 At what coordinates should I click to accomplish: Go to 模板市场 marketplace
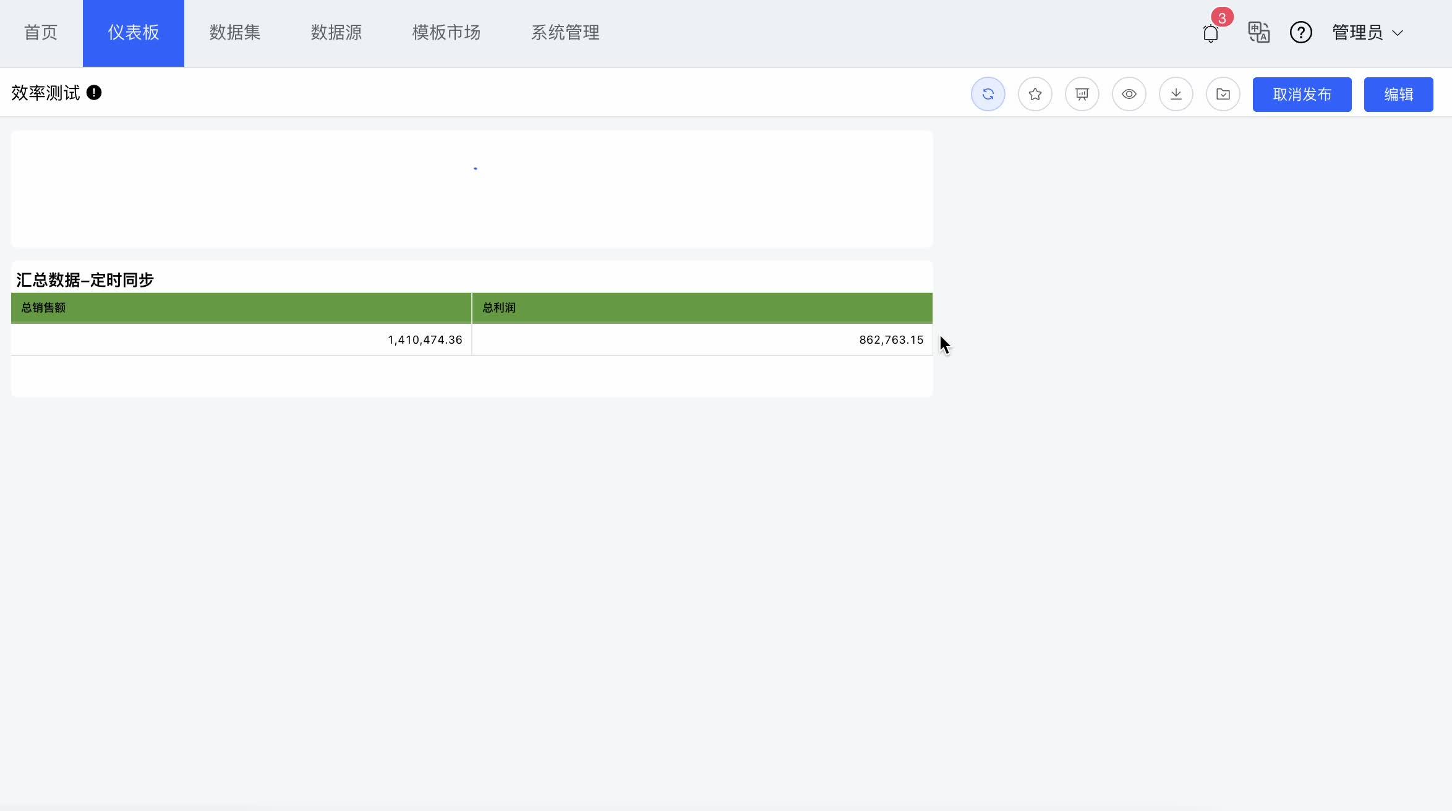[x=446, y=33]
